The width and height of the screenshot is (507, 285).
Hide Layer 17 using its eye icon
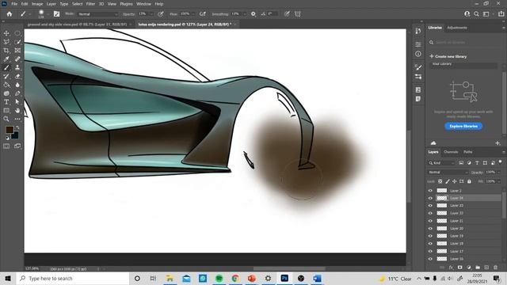(x=430, y=251)
